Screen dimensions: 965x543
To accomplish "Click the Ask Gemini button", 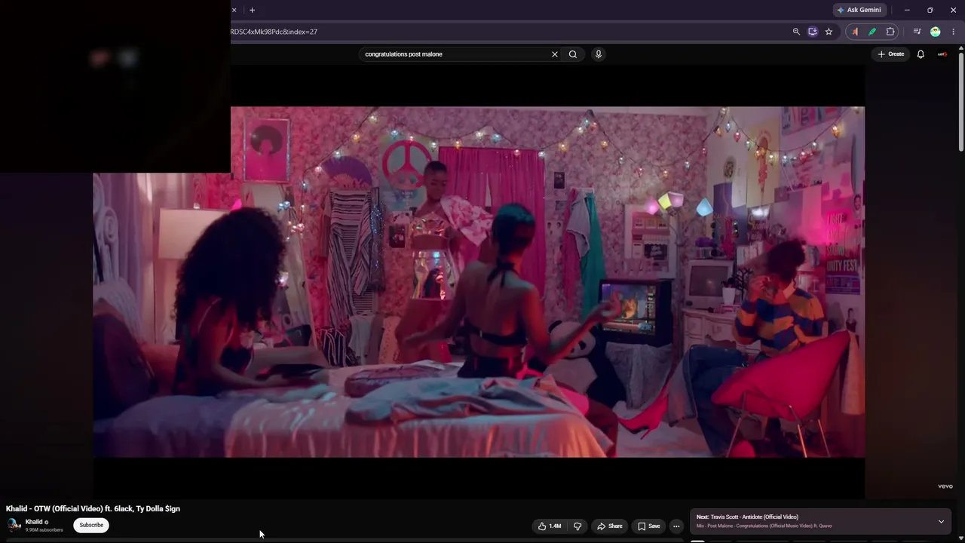I will coord(859,10).
